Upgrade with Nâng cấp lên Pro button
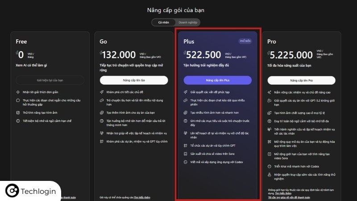 point(301,80)
